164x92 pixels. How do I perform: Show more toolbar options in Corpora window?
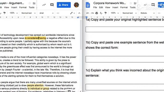click(159, 13)
